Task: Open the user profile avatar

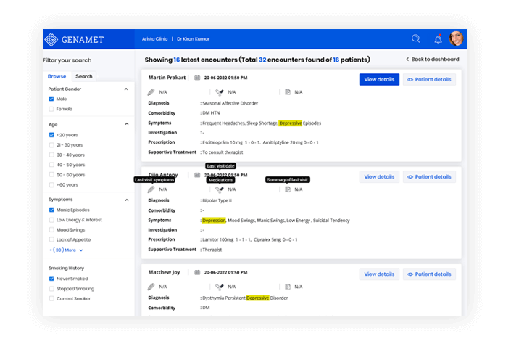Action: click(456, 39)
